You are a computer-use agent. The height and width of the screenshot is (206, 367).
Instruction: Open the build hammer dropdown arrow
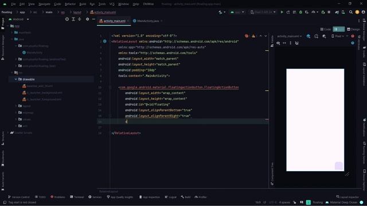(x=225, y=12)
